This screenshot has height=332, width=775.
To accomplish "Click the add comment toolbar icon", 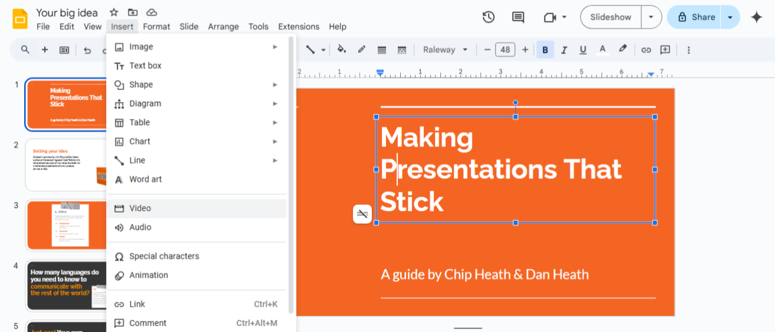I will (665, 50).
